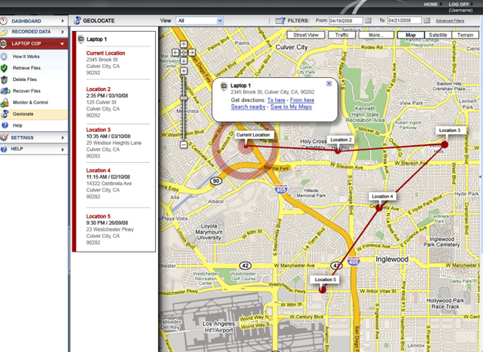Click the How It Works gear icon
The width and height of the screenshot is (483, 352).
(x=4, y=56)
